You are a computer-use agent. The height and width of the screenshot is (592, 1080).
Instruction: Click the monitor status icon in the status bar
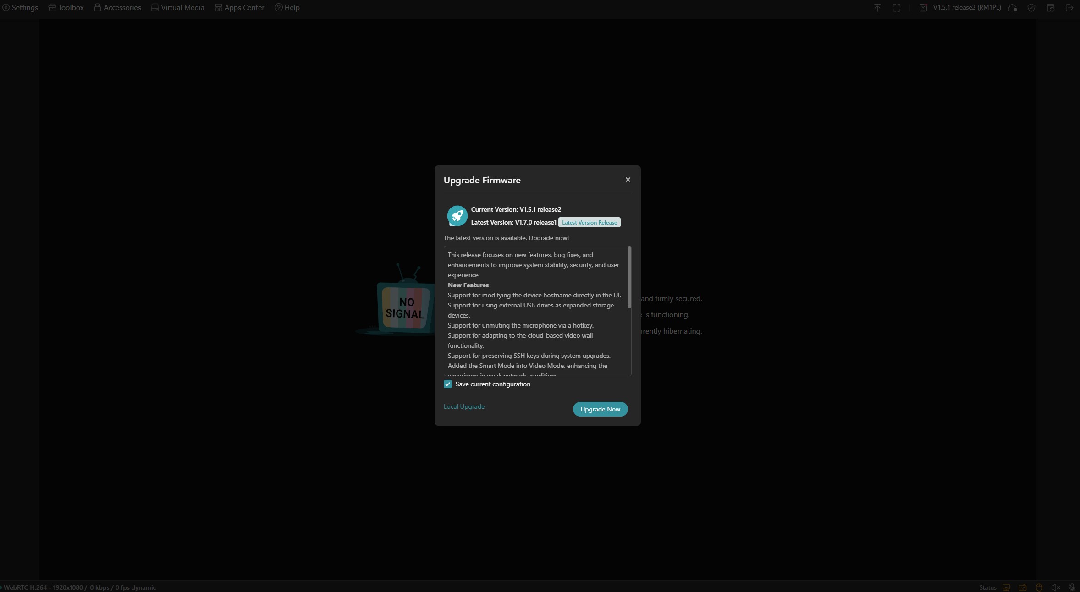(x=1006, y=587)
